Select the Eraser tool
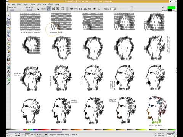This screenshot has width=183, height=137. (8, 63)
